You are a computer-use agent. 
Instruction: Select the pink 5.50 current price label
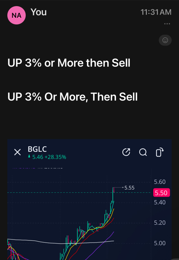pos(162,193)
